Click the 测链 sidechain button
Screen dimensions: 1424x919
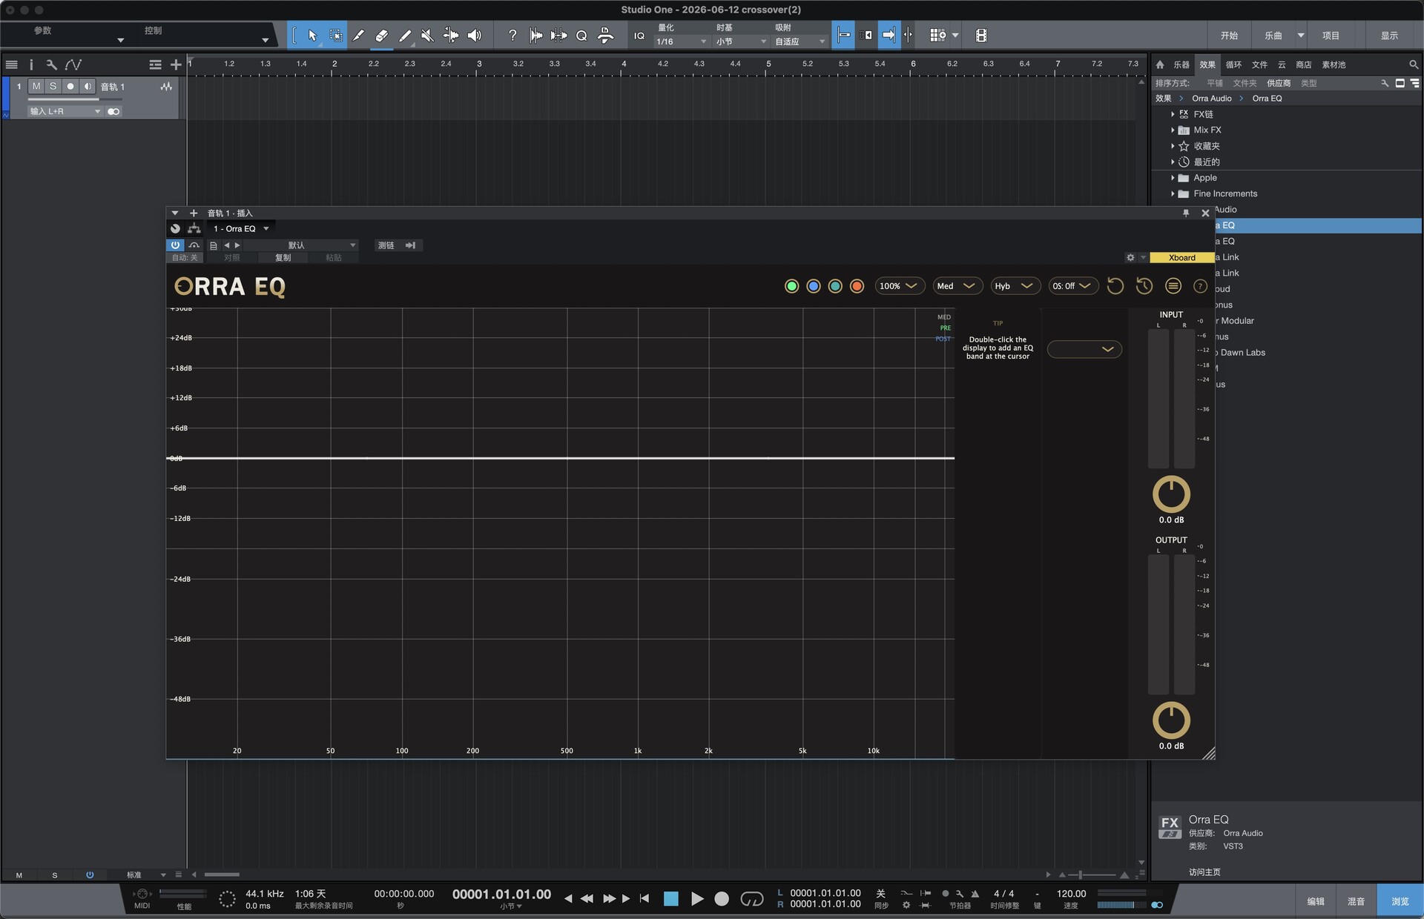[x=398, y=245]
